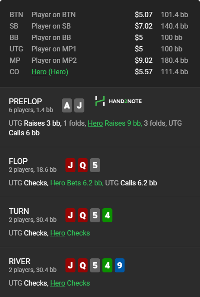Click Hero link in the flop action
Screen dimensions: 200x297
pyautogui.click(x=58, y=183)
